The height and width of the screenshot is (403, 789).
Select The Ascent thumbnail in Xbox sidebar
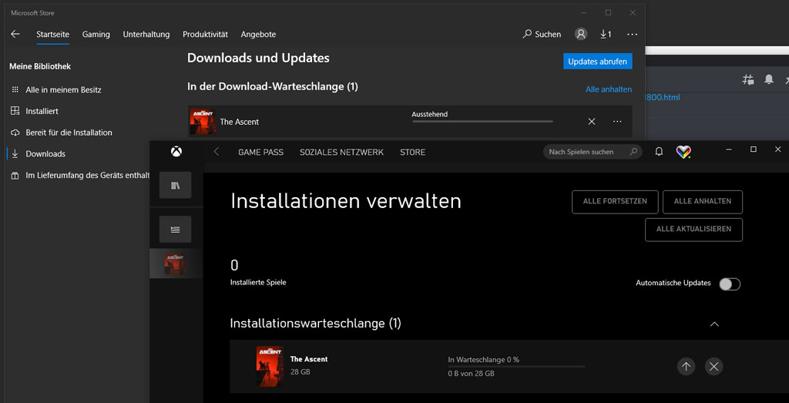(175, 264)
